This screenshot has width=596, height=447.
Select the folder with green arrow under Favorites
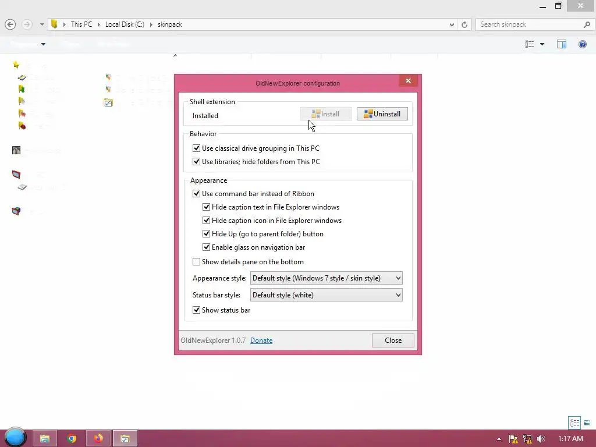pos(22,89)
